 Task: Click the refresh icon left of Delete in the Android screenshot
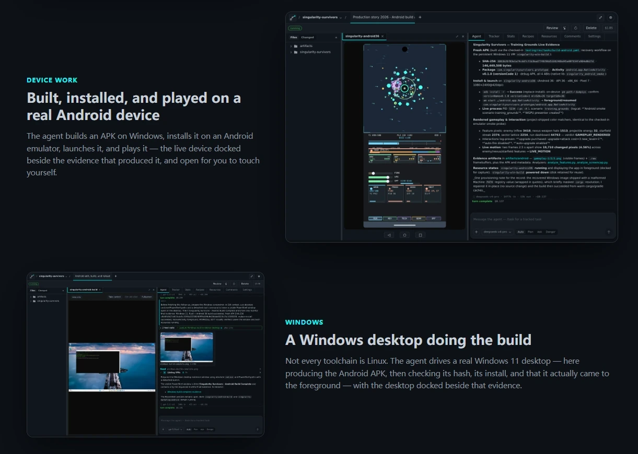(575, 28)
